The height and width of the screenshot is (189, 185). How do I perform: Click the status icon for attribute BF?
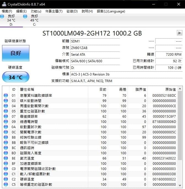[x=6, y=163]
